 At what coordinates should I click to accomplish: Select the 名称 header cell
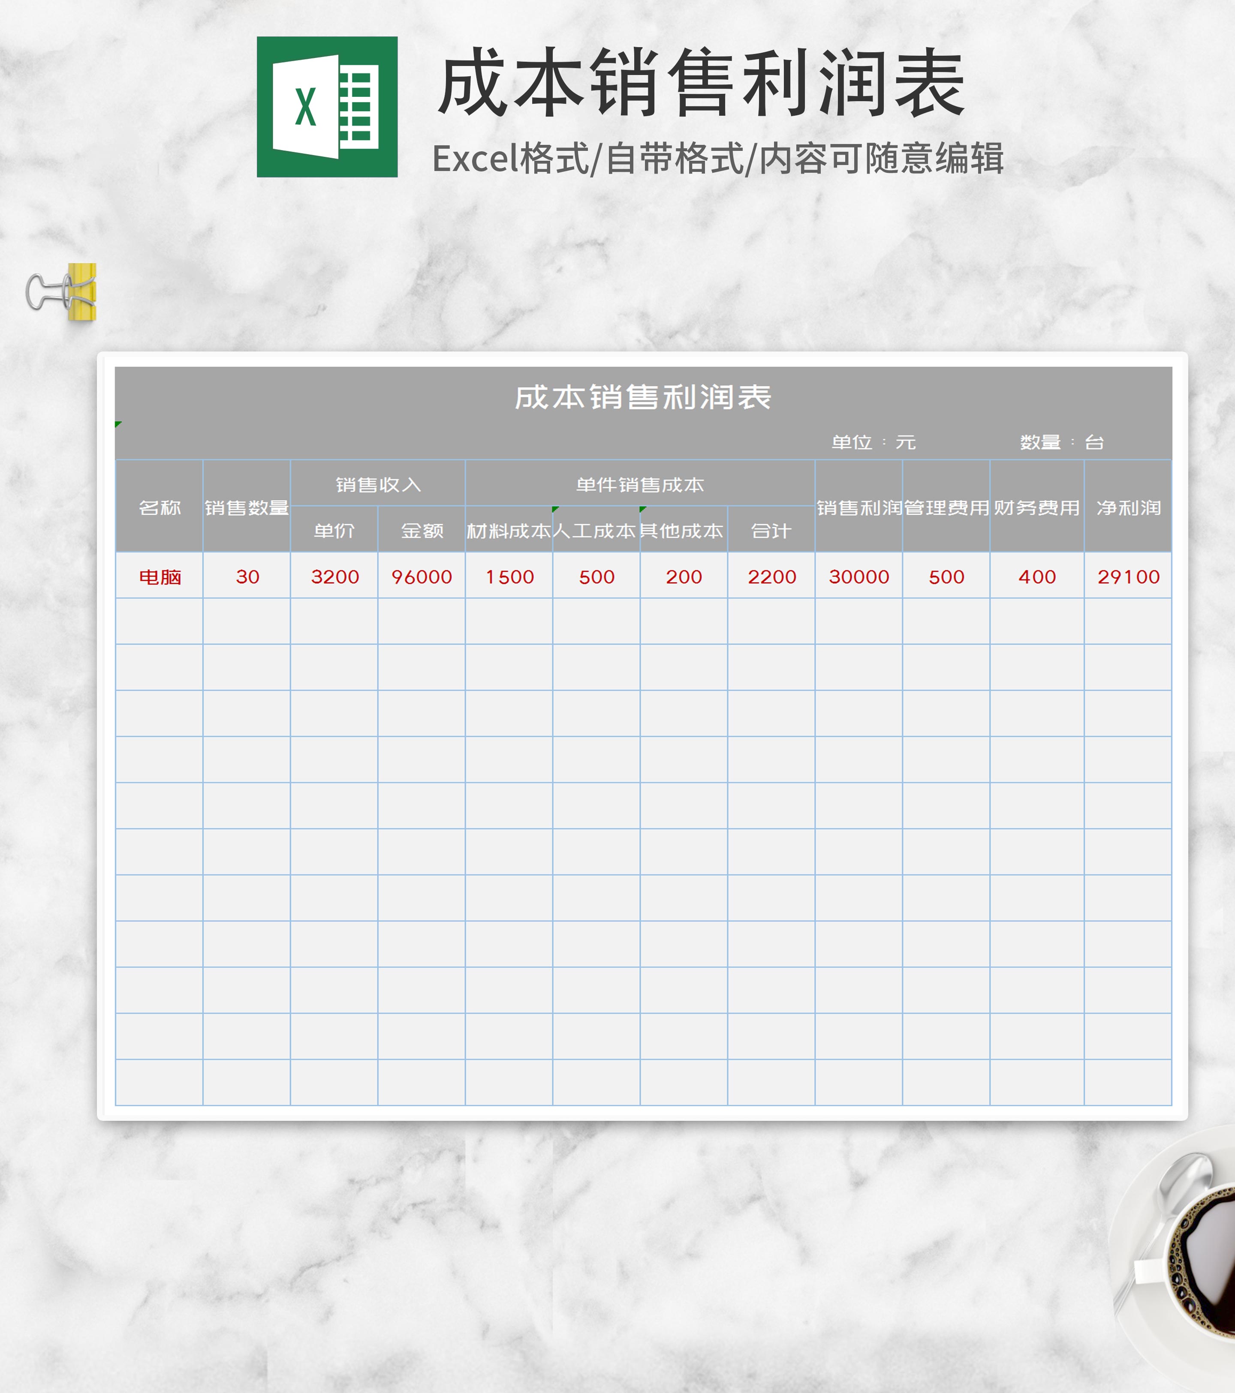(159, 507)
